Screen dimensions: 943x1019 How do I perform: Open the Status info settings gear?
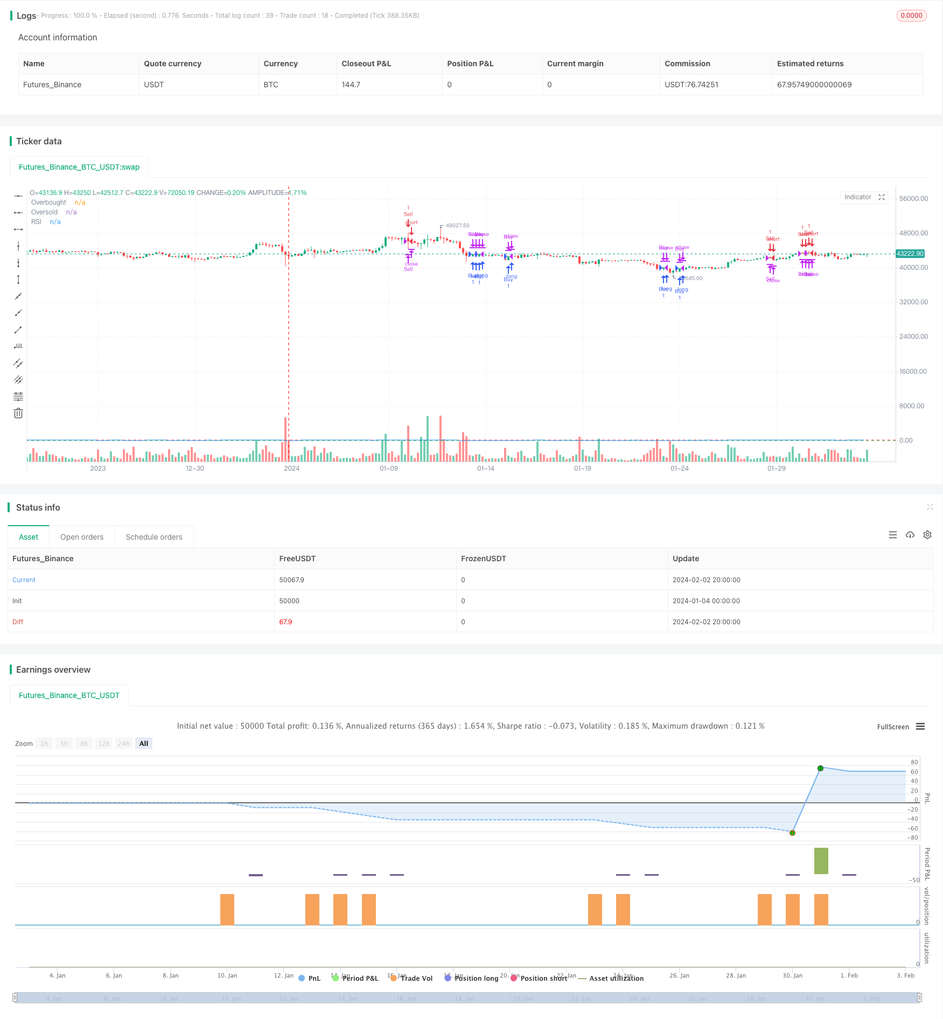click(927, 535)
